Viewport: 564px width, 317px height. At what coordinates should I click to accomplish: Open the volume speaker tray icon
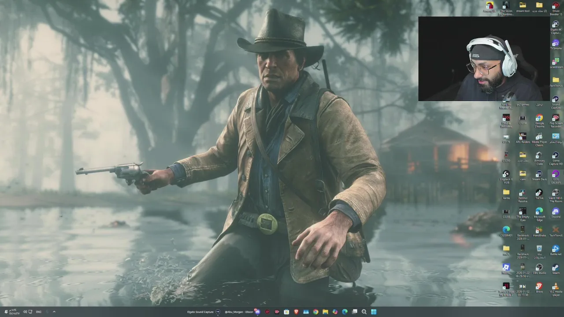[25, 312]
